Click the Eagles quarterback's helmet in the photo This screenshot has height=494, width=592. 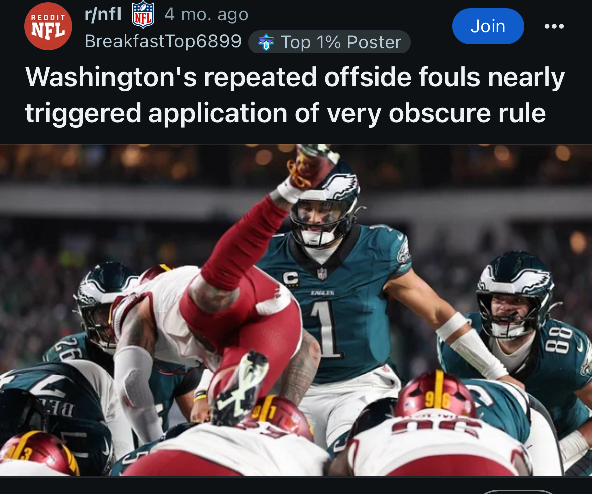pos(325,204)
